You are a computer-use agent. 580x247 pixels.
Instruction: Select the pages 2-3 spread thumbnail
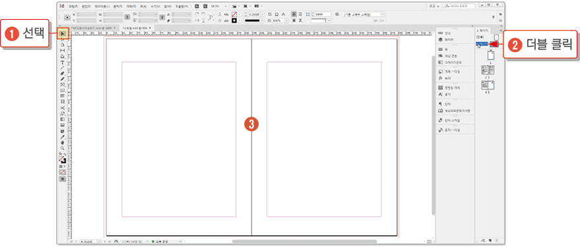(x=488, y=70)
